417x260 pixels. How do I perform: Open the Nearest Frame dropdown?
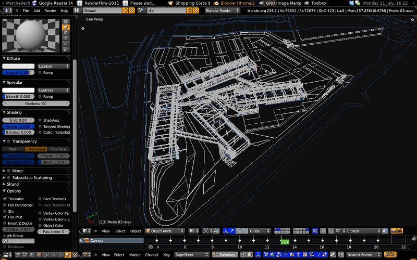[x=363, y=255]
